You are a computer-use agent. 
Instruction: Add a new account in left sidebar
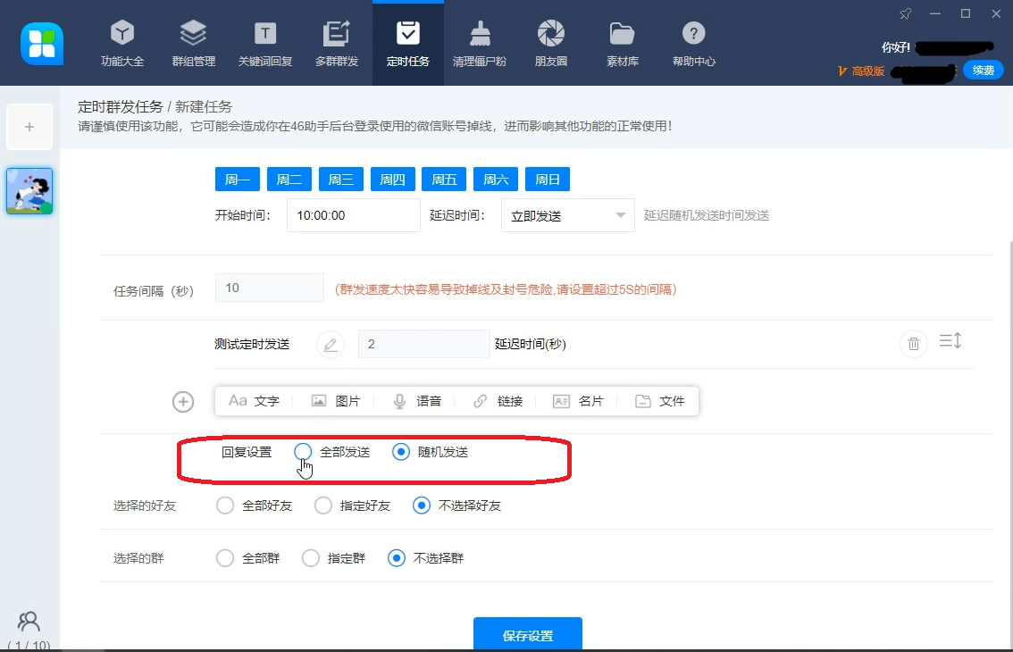(x=29, y=125)
